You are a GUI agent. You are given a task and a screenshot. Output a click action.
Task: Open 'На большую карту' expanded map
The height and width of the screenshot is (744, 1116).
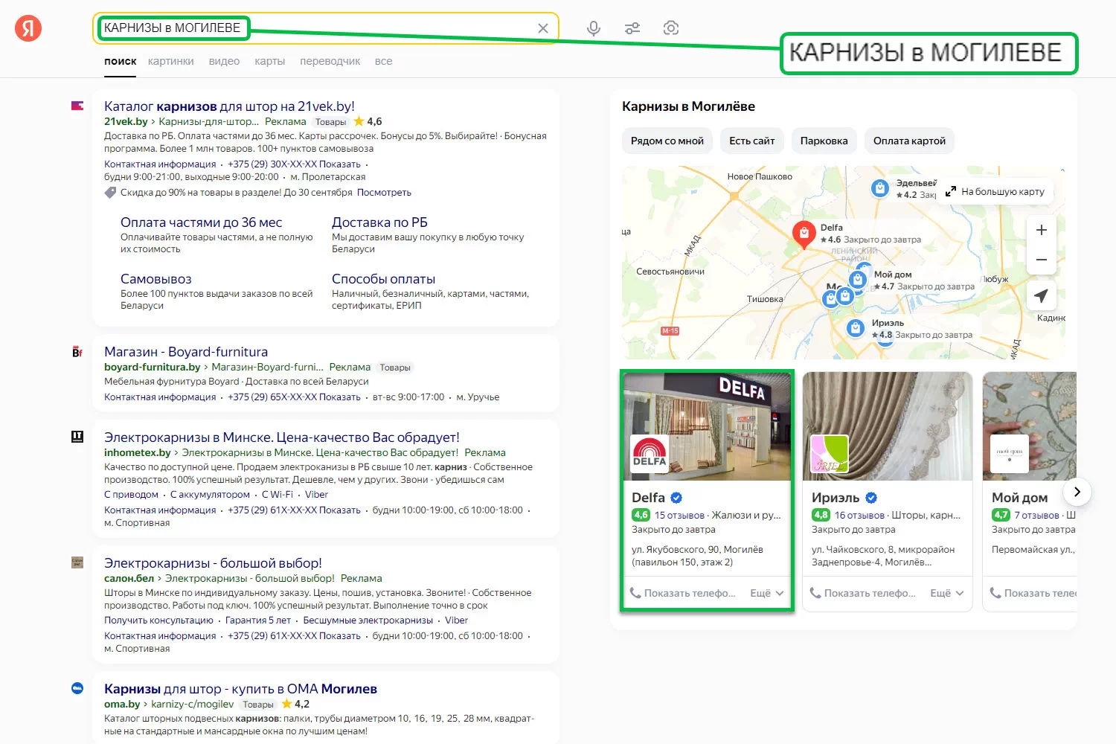point(995,191)
